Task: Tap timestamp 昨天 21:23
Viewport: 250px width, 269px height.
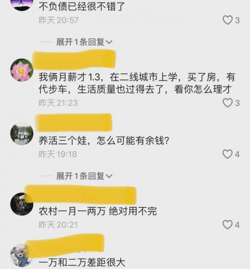Action: pyautogui.click(x=58, y=103)
